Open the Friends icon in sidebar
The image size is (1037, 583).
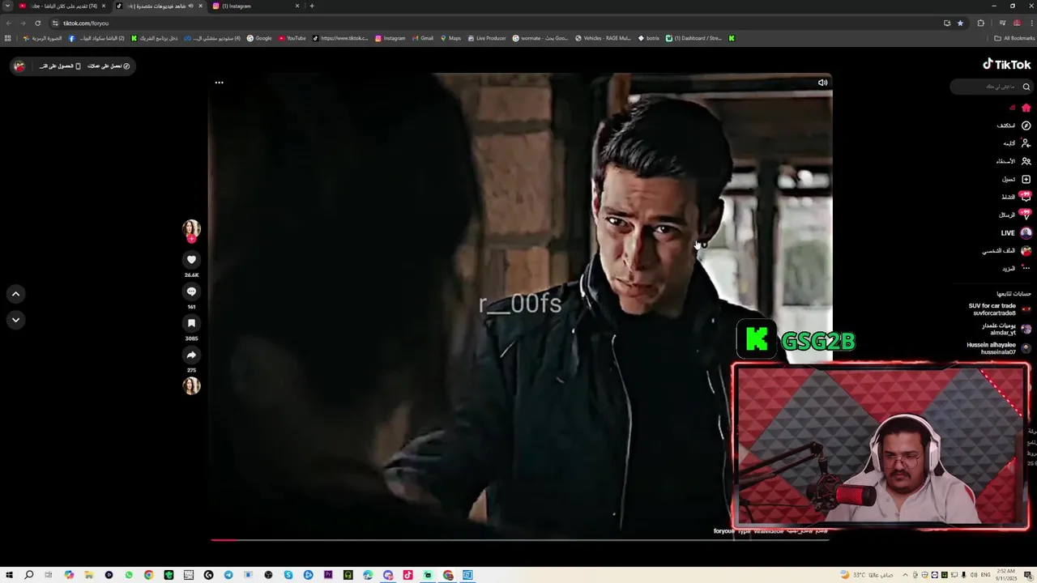(x=1026, y=161)
